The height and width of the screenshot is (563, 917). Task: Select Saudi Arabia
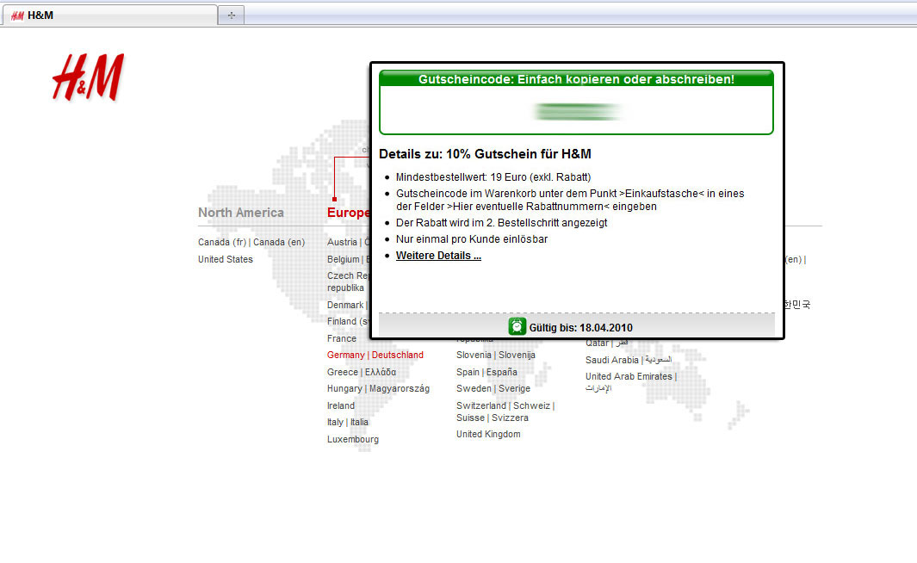click(612, 360)
